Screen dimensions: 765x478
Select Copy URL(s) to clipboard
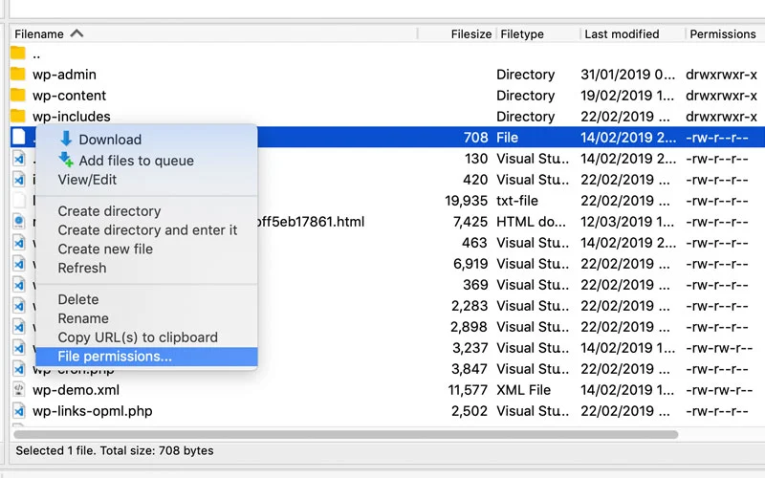(x=138, y=337)
